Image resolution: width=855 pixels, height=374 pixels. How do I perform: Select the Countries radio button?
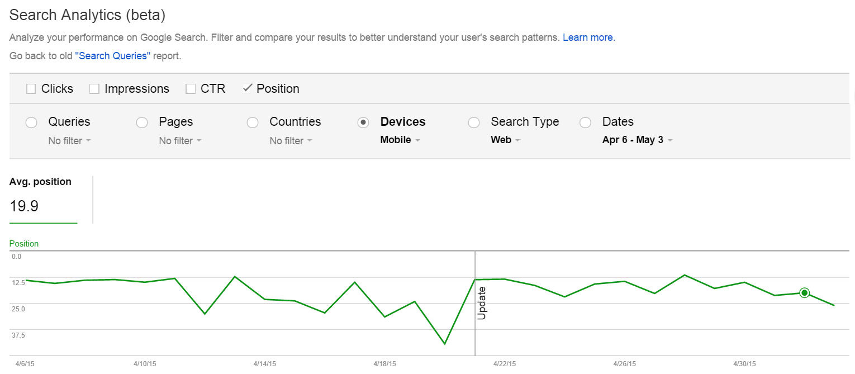[x=253, y=122]
